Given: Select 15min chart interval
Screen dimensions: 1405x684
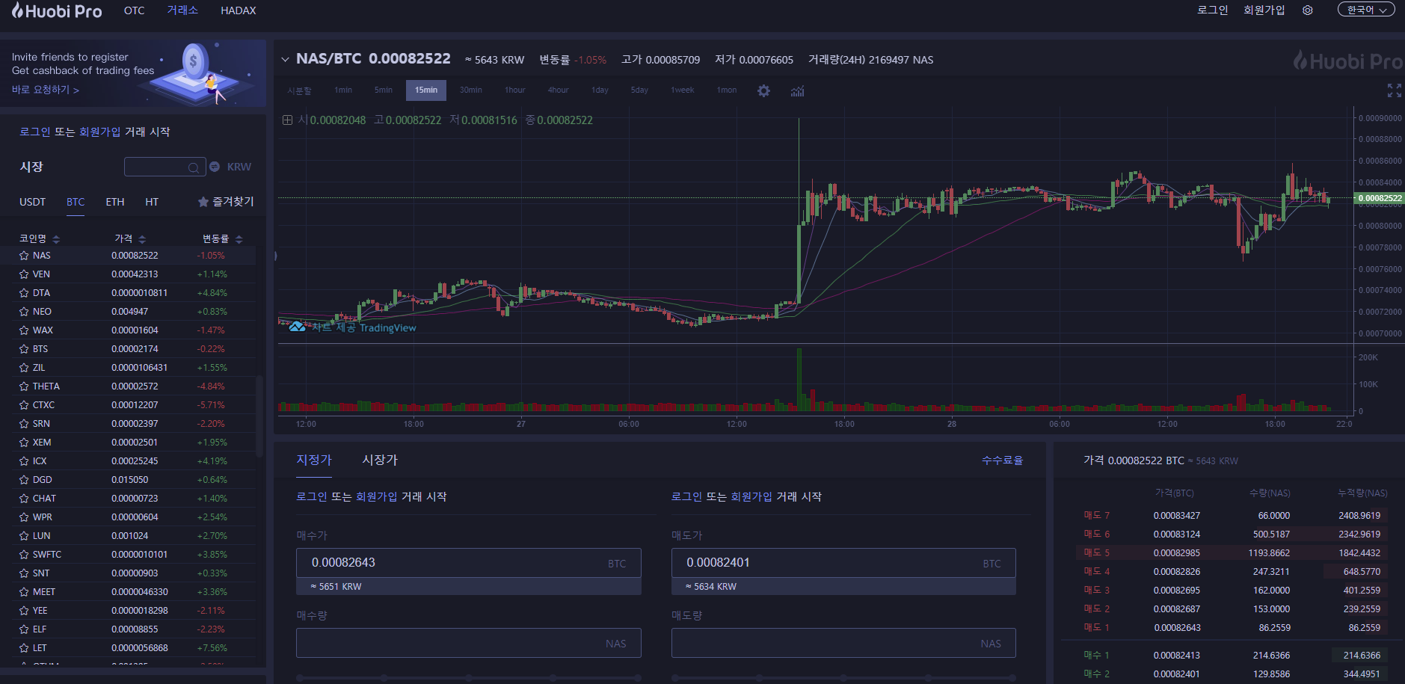Looking at the screenshot, I should (426, 90).
